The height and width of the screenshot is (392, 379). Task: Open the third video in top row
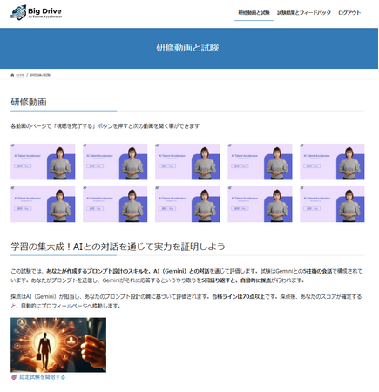click(187, 162)
